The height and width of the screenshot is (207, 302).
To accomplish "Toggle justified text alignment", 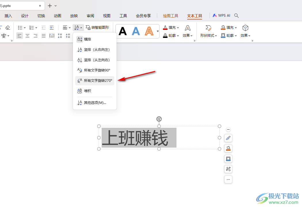I will (x=44, y=36).
